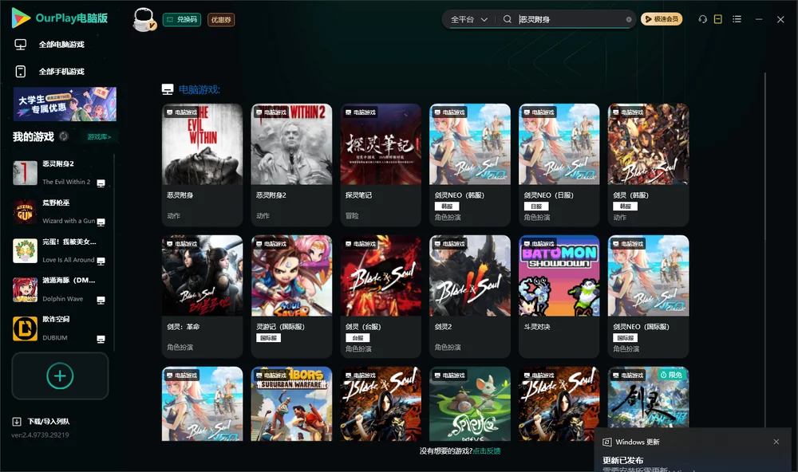Click the PC icon on Wizard with a Gun row
The image size is (798, 472).
tap(101, 222)
